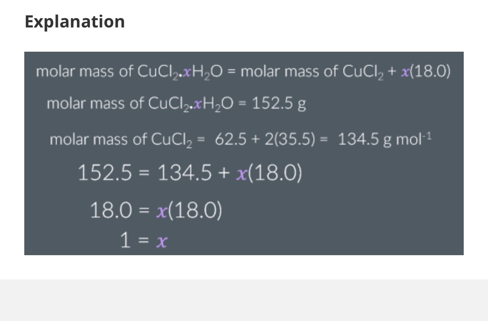This screenshot has width=488, height=321.
Task: Click the light gray footer bar
Action: [x=244, y=300]
